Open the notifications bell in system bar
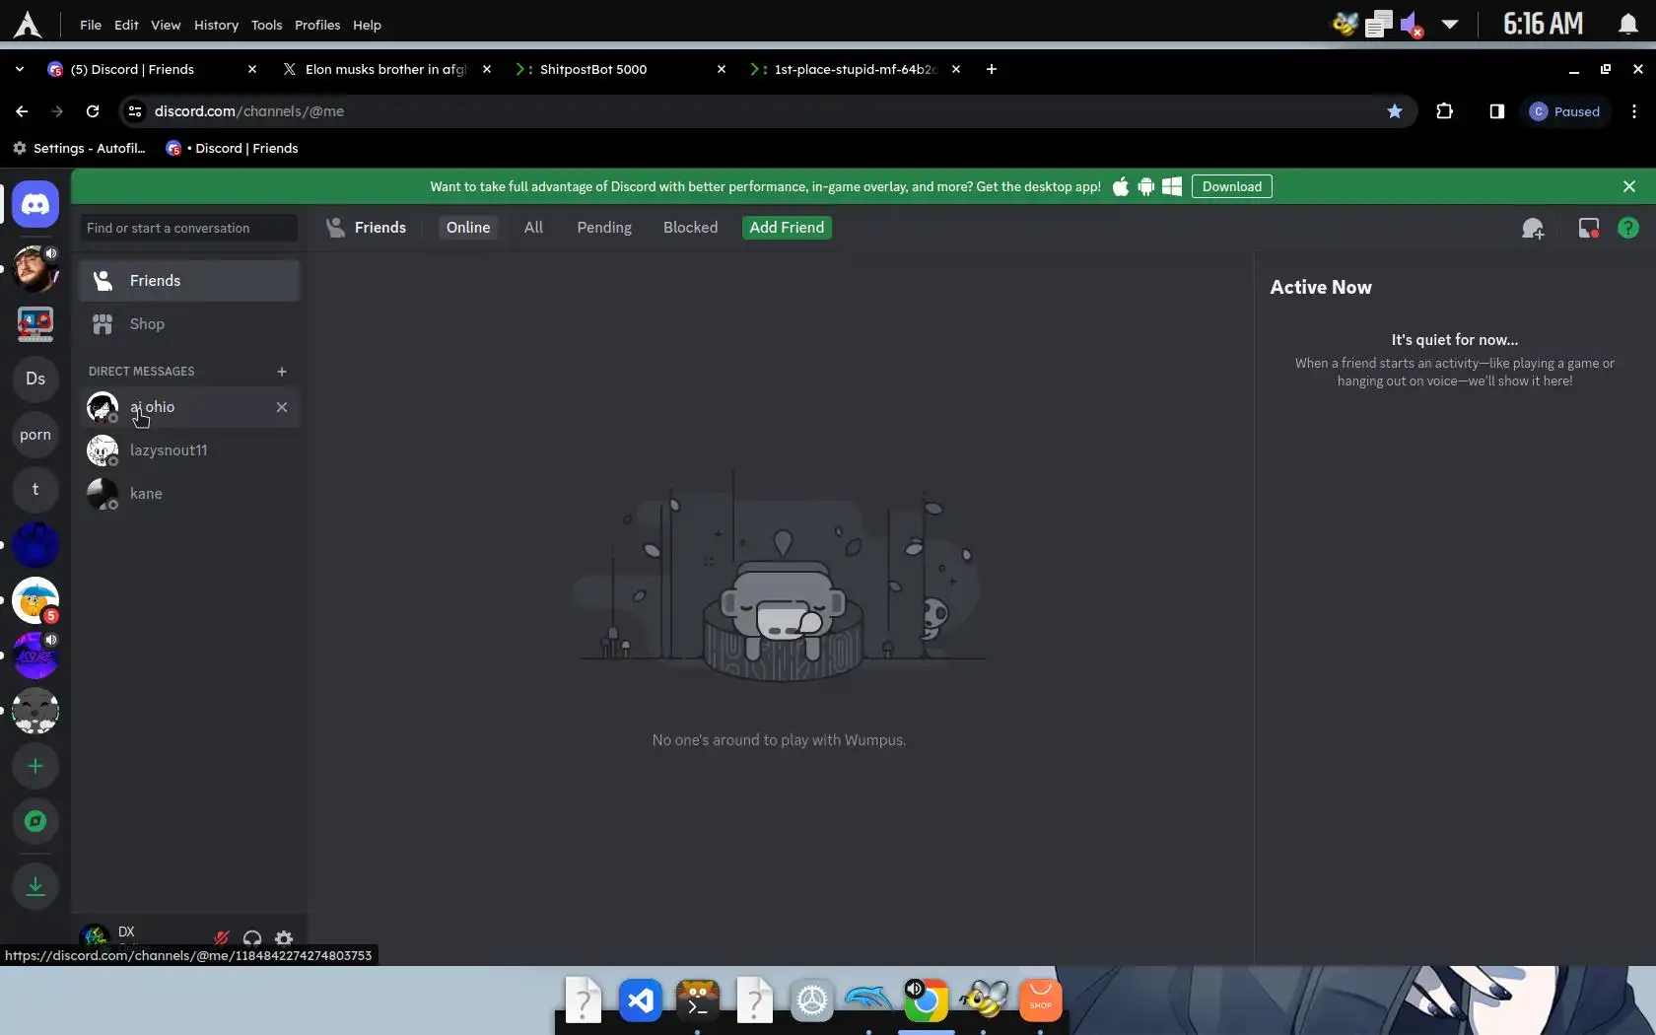The image size is (1656, 1035). click(x=1628, y=25)
